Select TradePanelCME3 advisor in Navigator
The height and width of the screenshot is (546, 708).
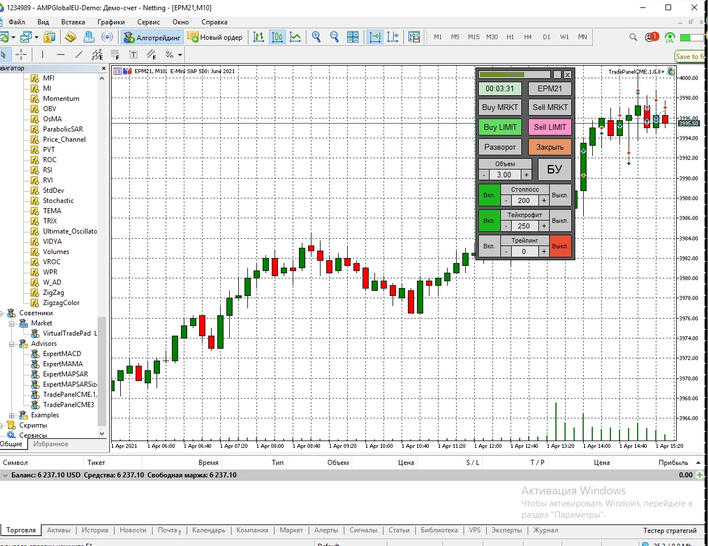tap(68, 405)
